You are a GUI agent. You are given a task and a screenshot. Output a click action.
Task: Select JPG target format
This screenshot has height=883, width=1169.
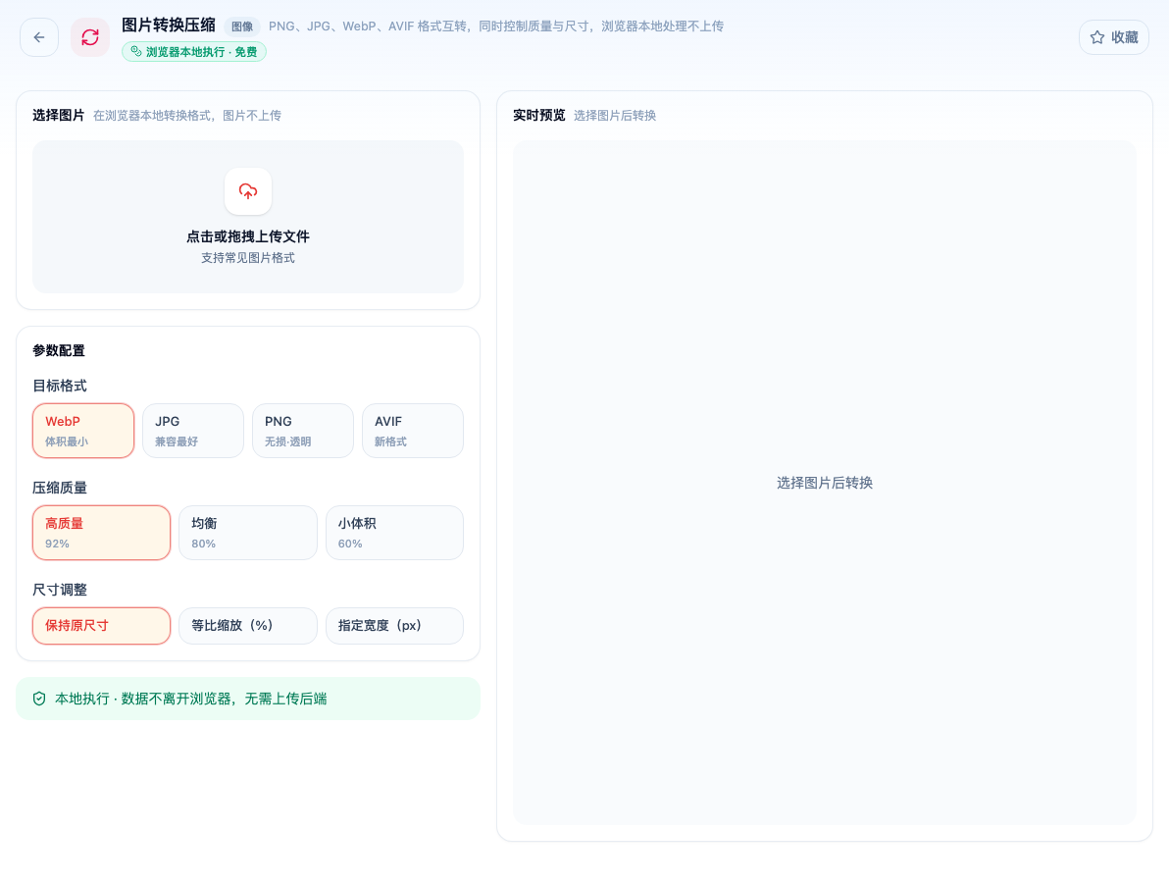pyautogui.click(x=193, y=431)
